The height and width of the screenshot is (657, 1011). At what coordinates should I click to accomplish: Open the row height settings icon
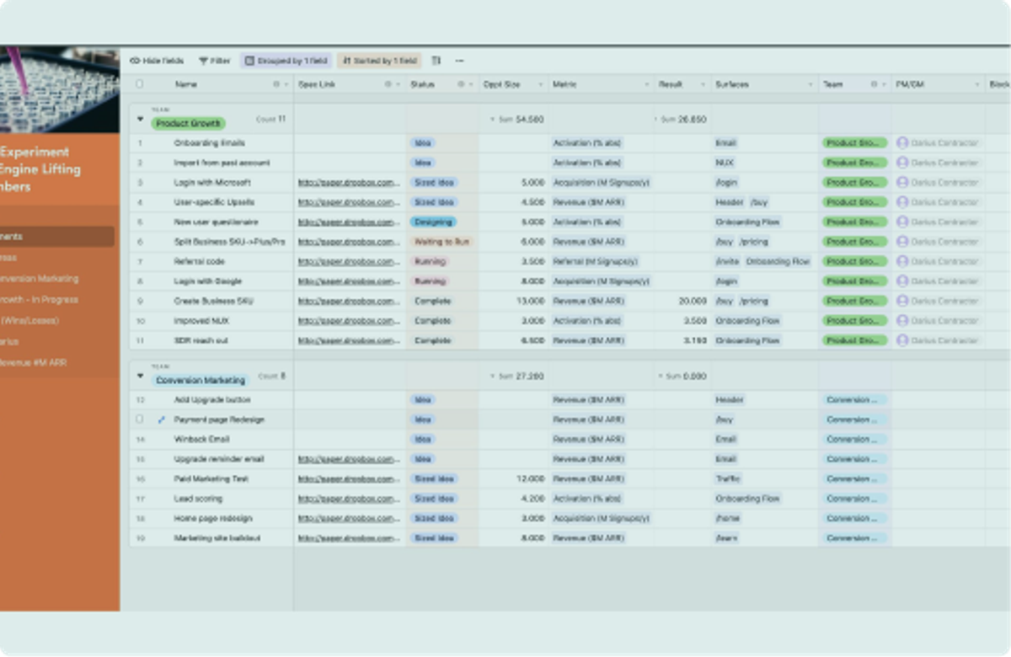click(436, 61)
